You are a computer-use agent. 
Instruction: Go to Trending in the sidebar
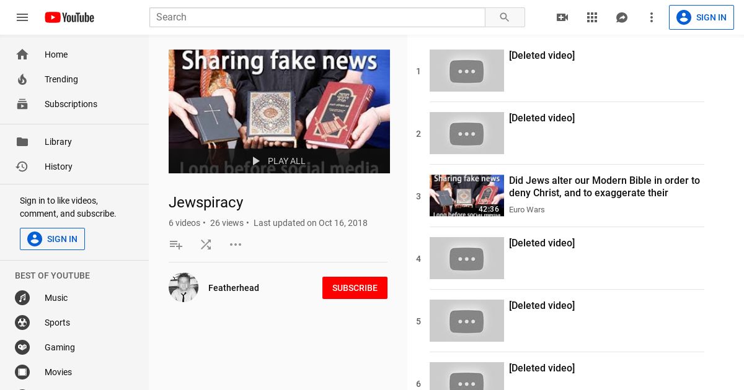click(61, 79)
